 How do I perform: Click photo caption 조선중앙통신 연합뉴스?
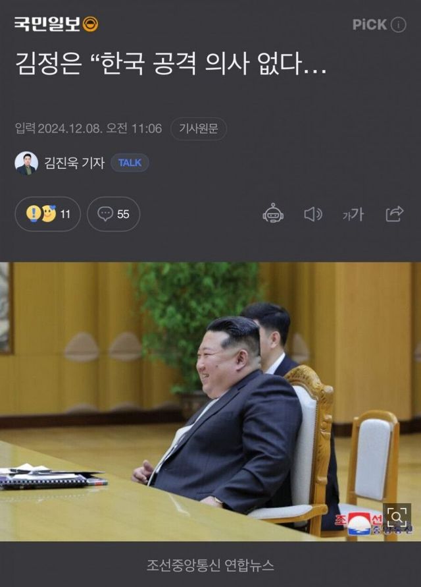[210, 565]
